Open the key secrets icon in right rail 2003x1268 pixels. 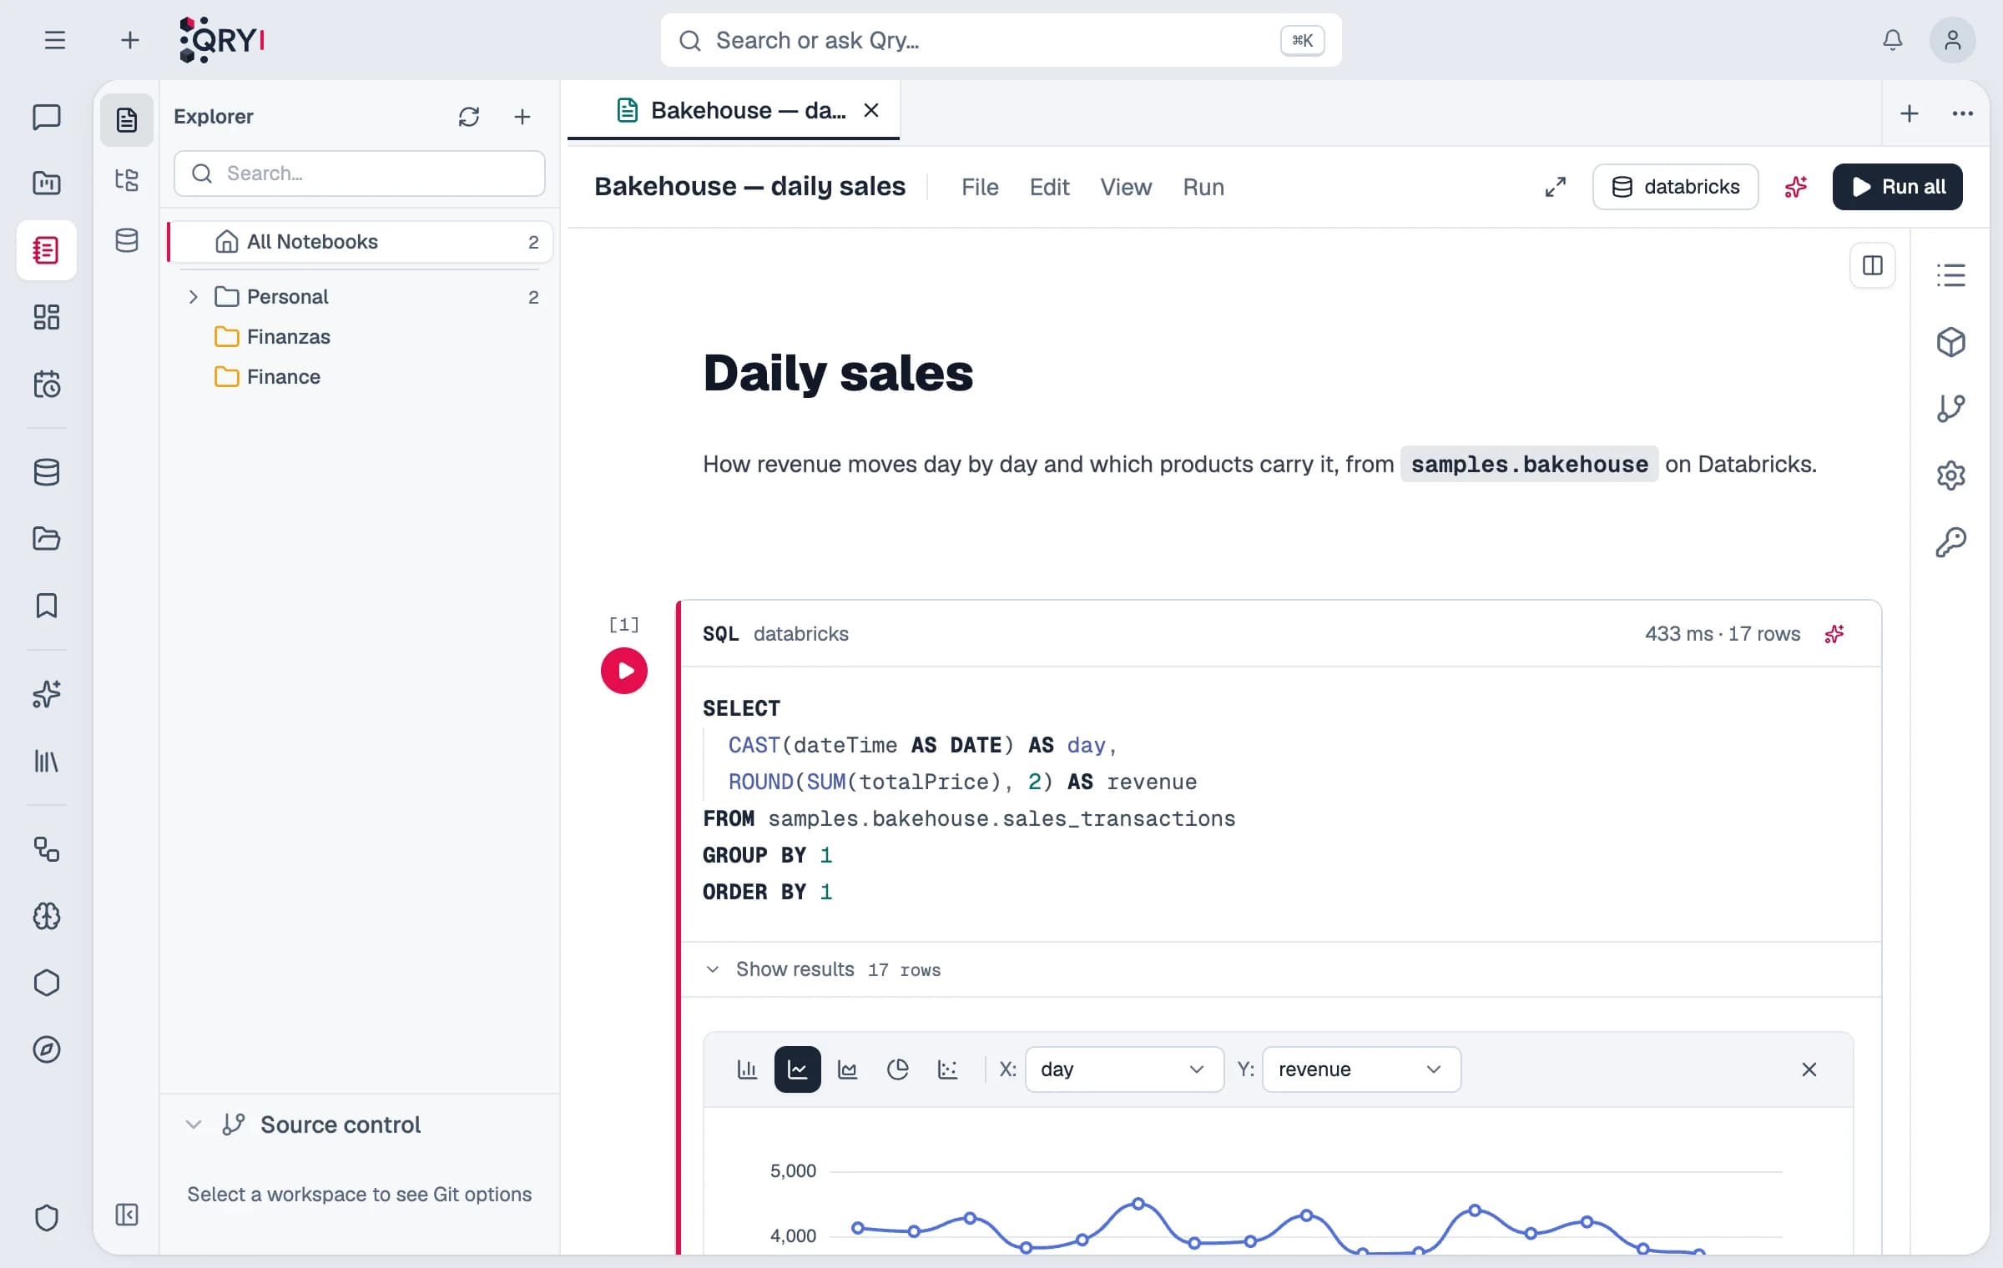click(1951, 542)
